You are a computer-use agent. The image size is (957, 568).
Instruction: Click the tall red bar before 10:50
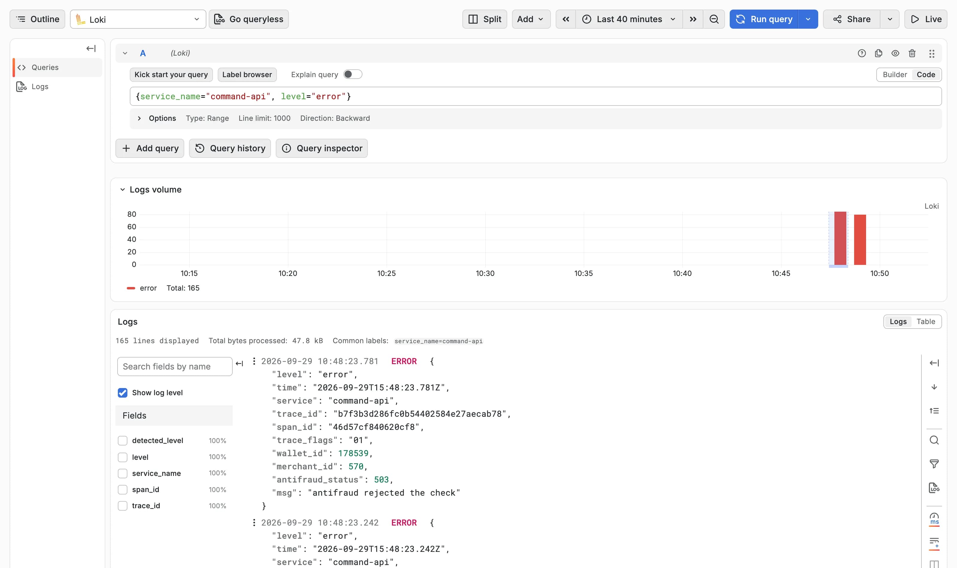pyautogui.click(x=840, y=238)
